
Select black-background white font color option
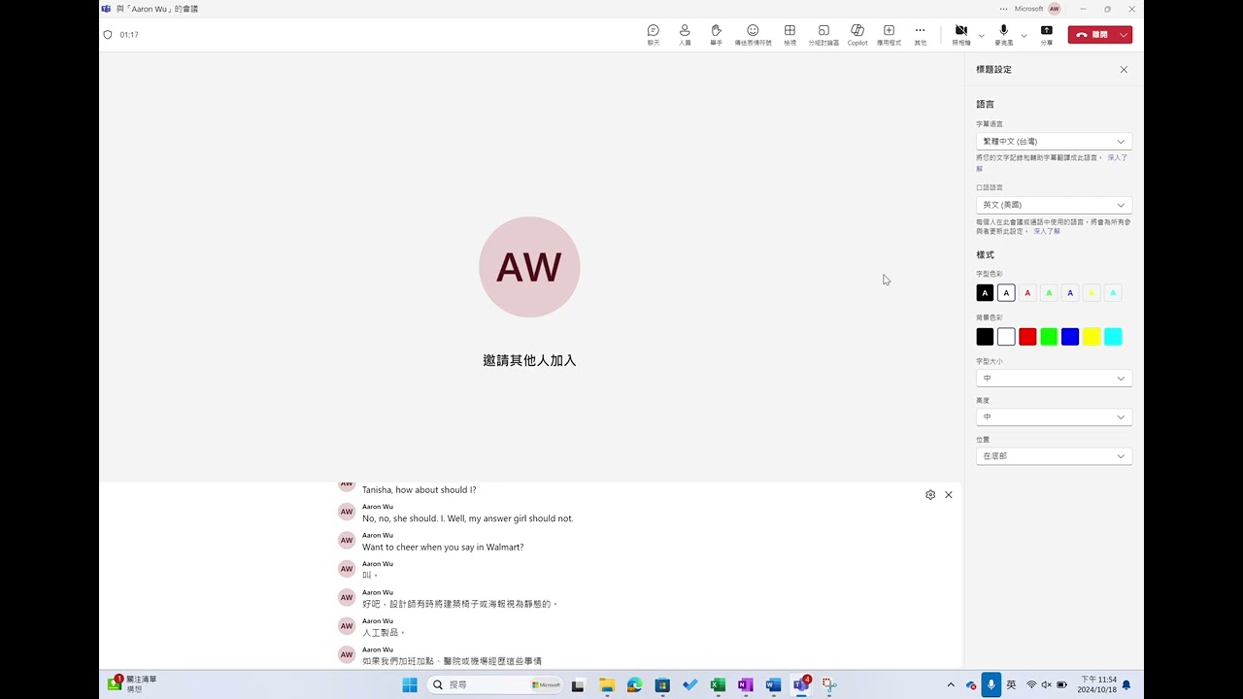tap(985, 293)
